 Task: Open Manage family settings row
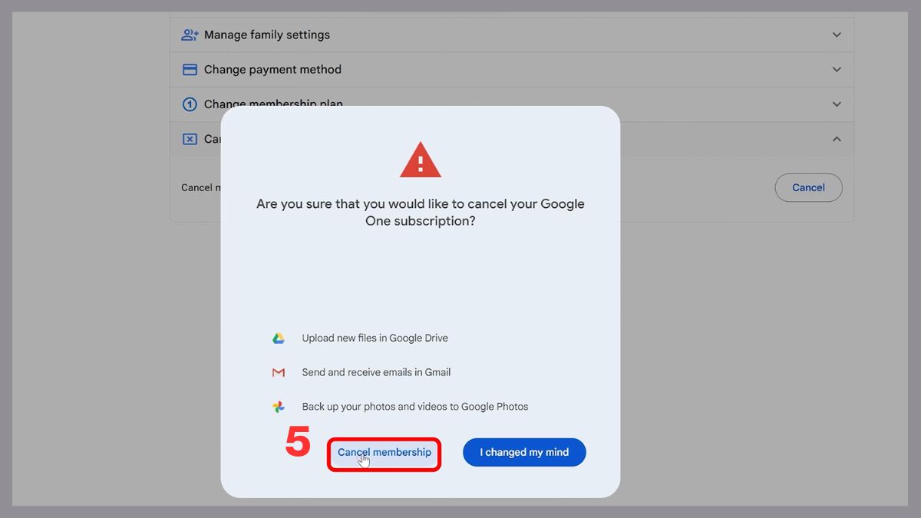(512, 35)
